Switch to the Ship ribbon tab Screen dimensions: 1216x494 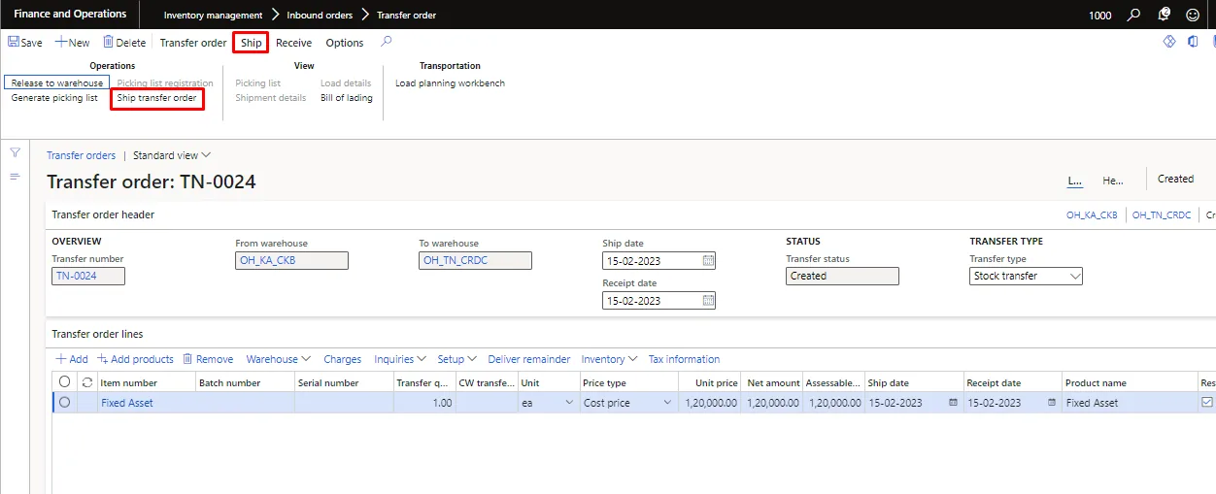point(252,43)
